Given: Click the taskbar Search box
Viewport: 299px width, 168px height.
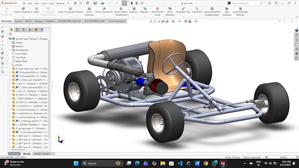Looking at the screenshot, I should click(102, 164).
